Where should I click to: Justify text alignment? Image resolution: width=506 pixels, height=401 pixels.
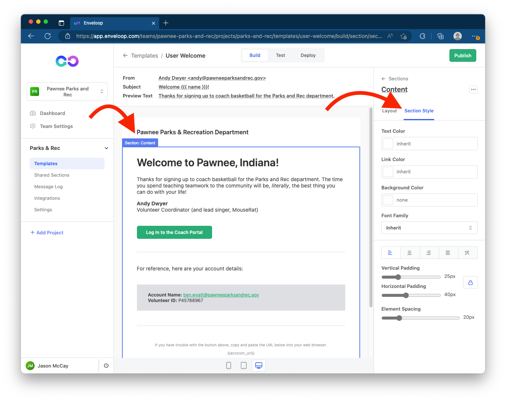click(448, 253)
